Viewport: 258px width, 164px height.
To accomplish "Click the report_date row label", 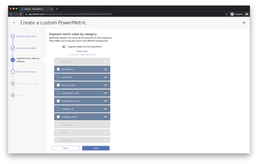I will 67,61.
